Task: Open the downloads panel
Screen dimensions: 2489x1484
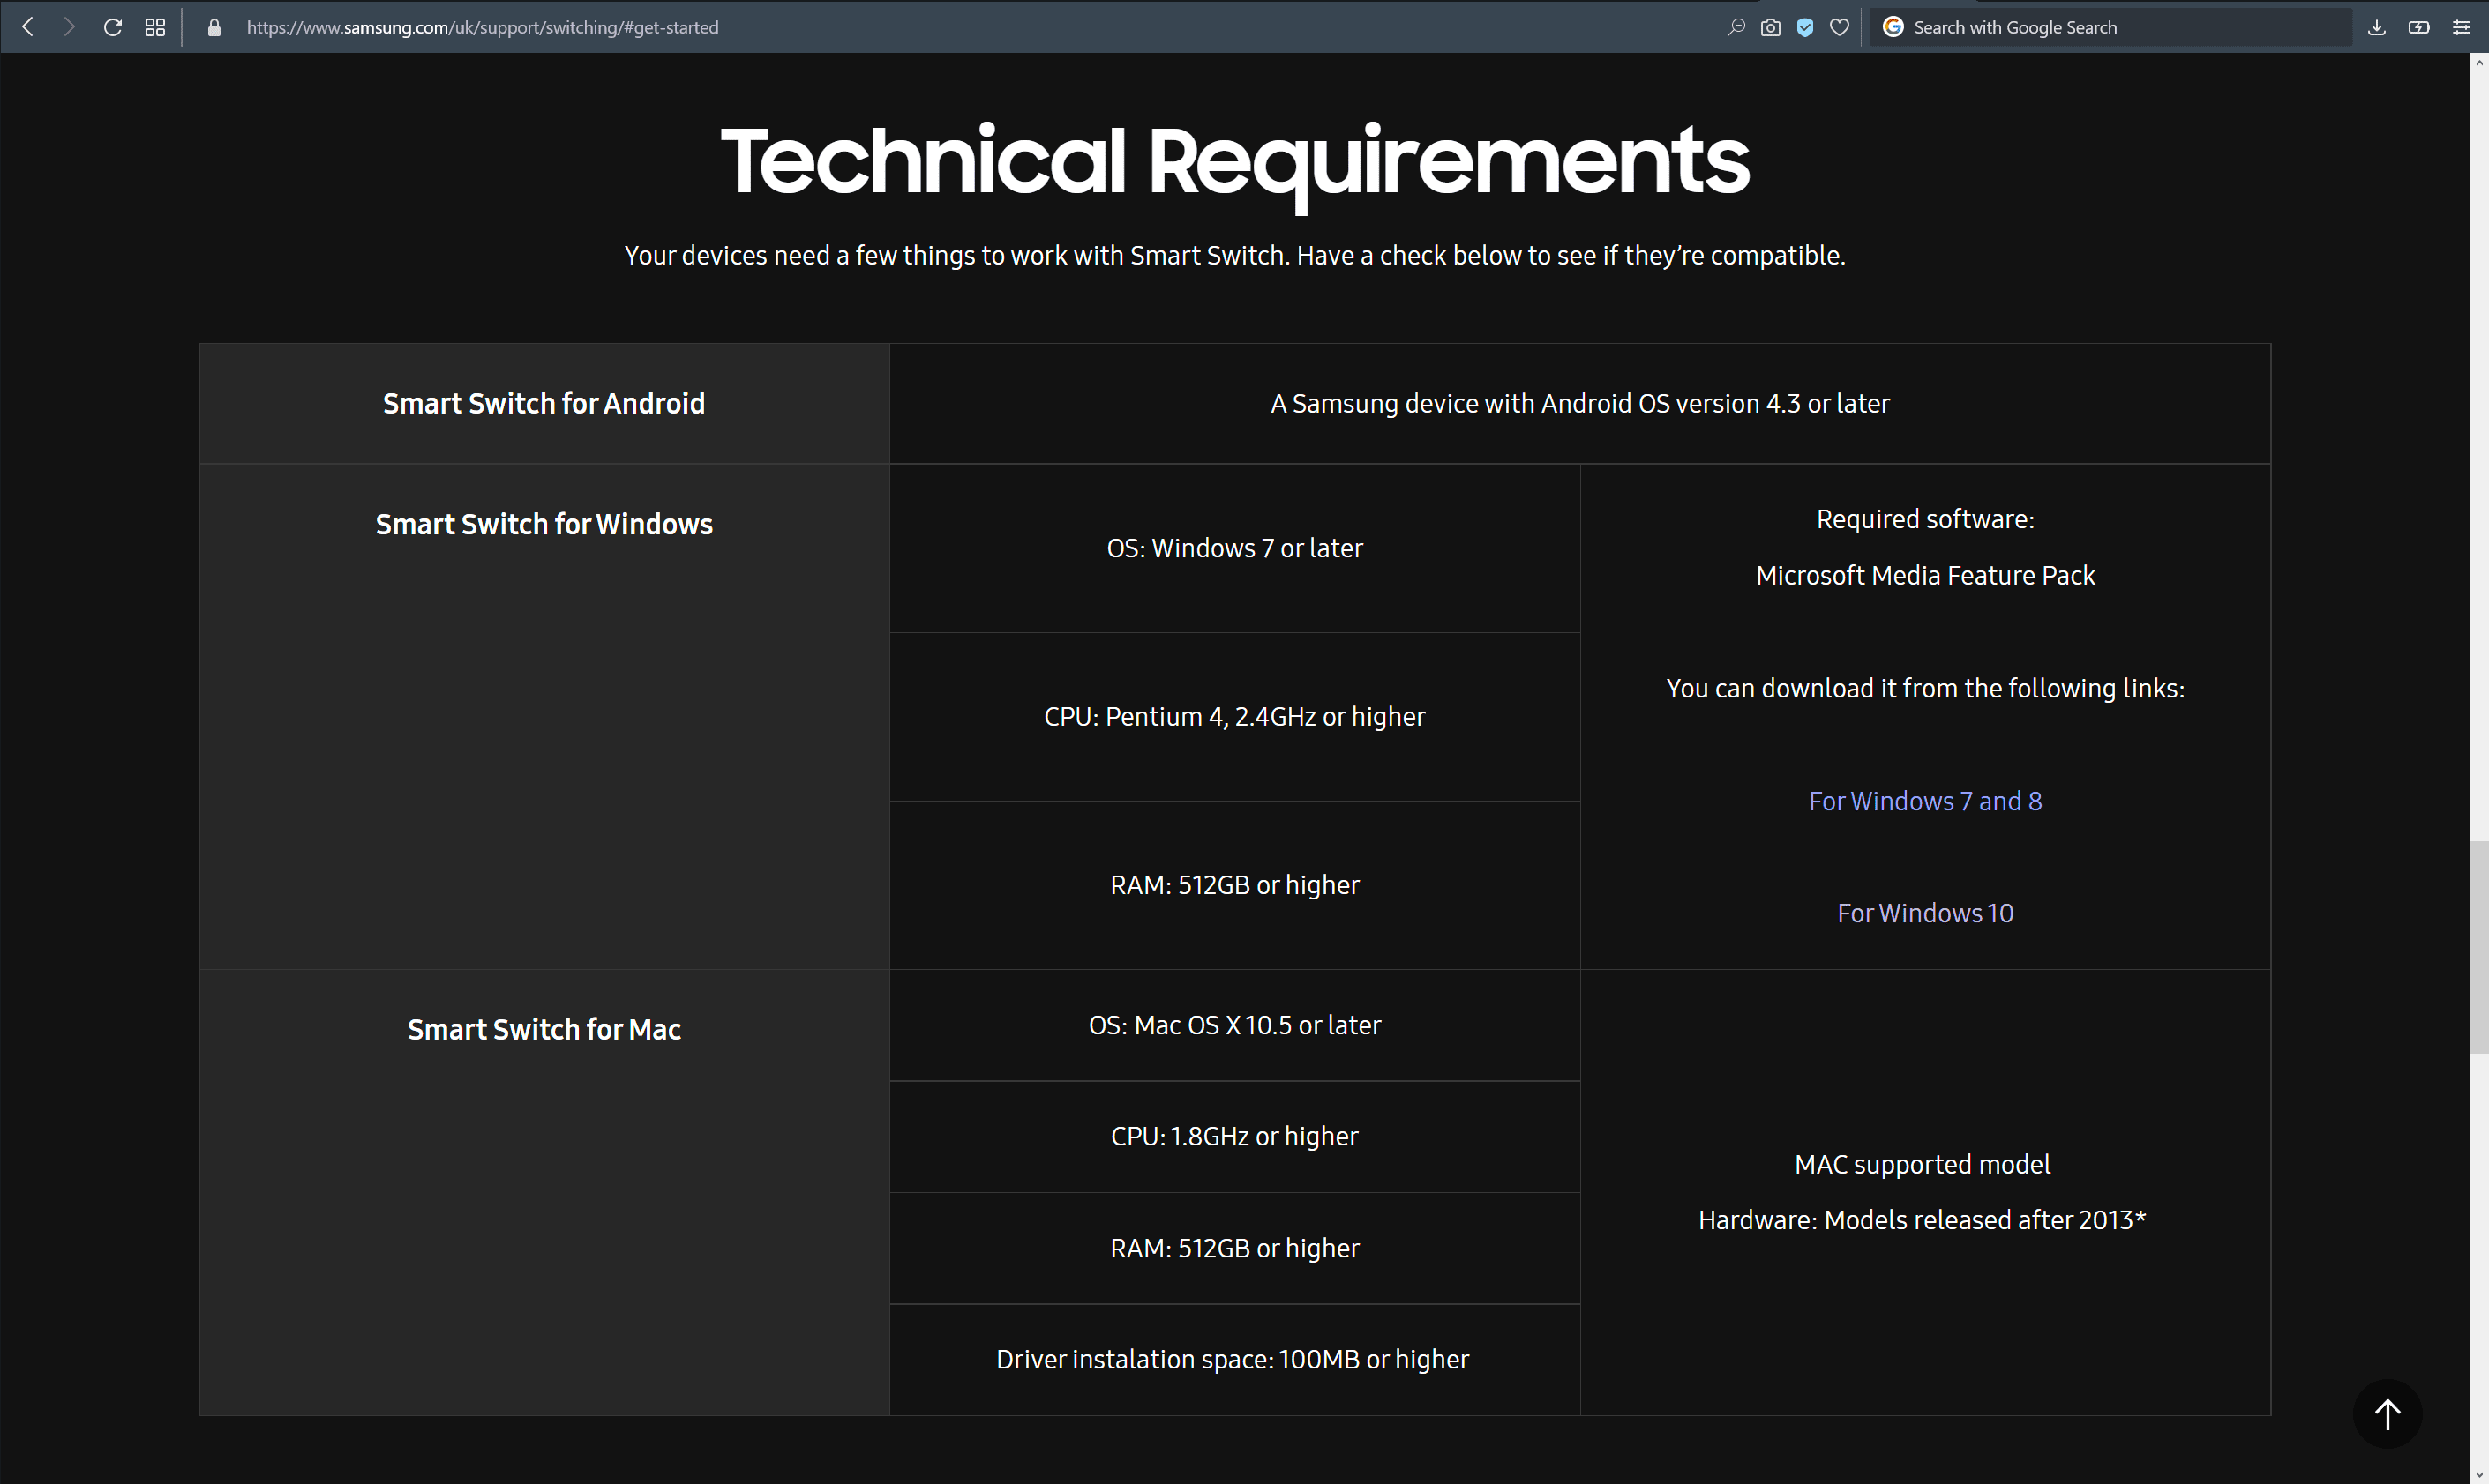Action: tap(2377, 27)
